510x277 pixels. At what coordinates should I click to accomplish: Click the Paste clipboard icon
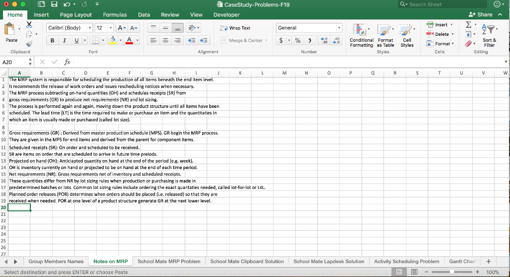point(10,30)
